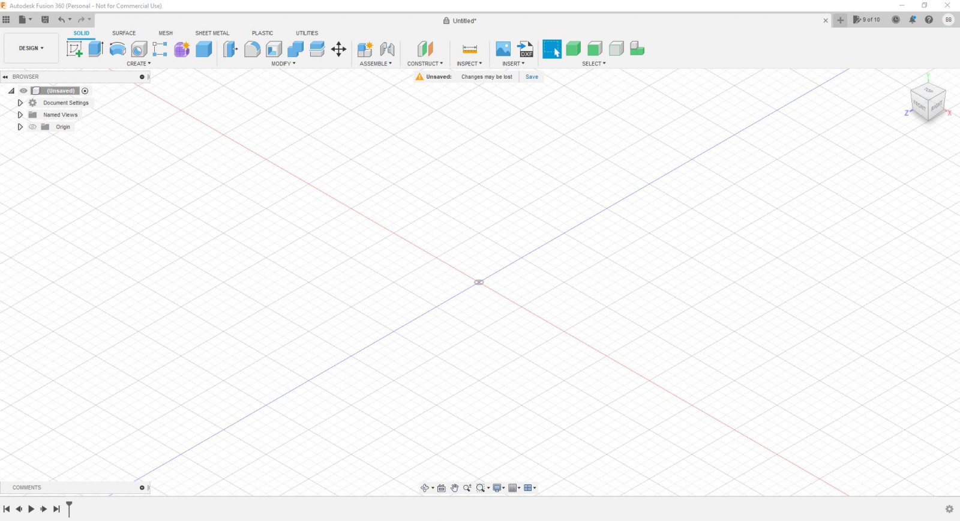
Task: Select the Box primitive tool
Action: pos(204,49)
